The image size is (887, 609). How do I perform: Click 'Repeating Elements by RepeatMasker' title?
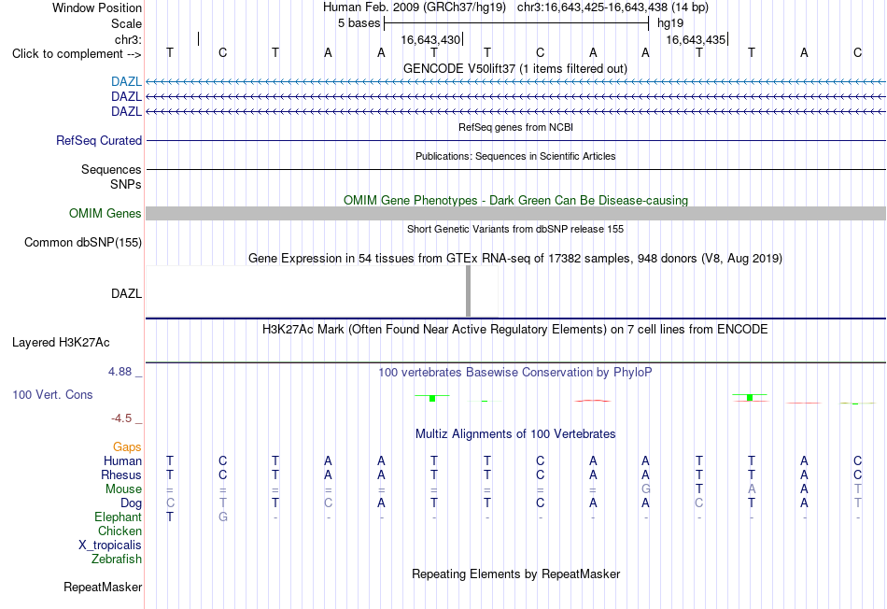[516, 574]
